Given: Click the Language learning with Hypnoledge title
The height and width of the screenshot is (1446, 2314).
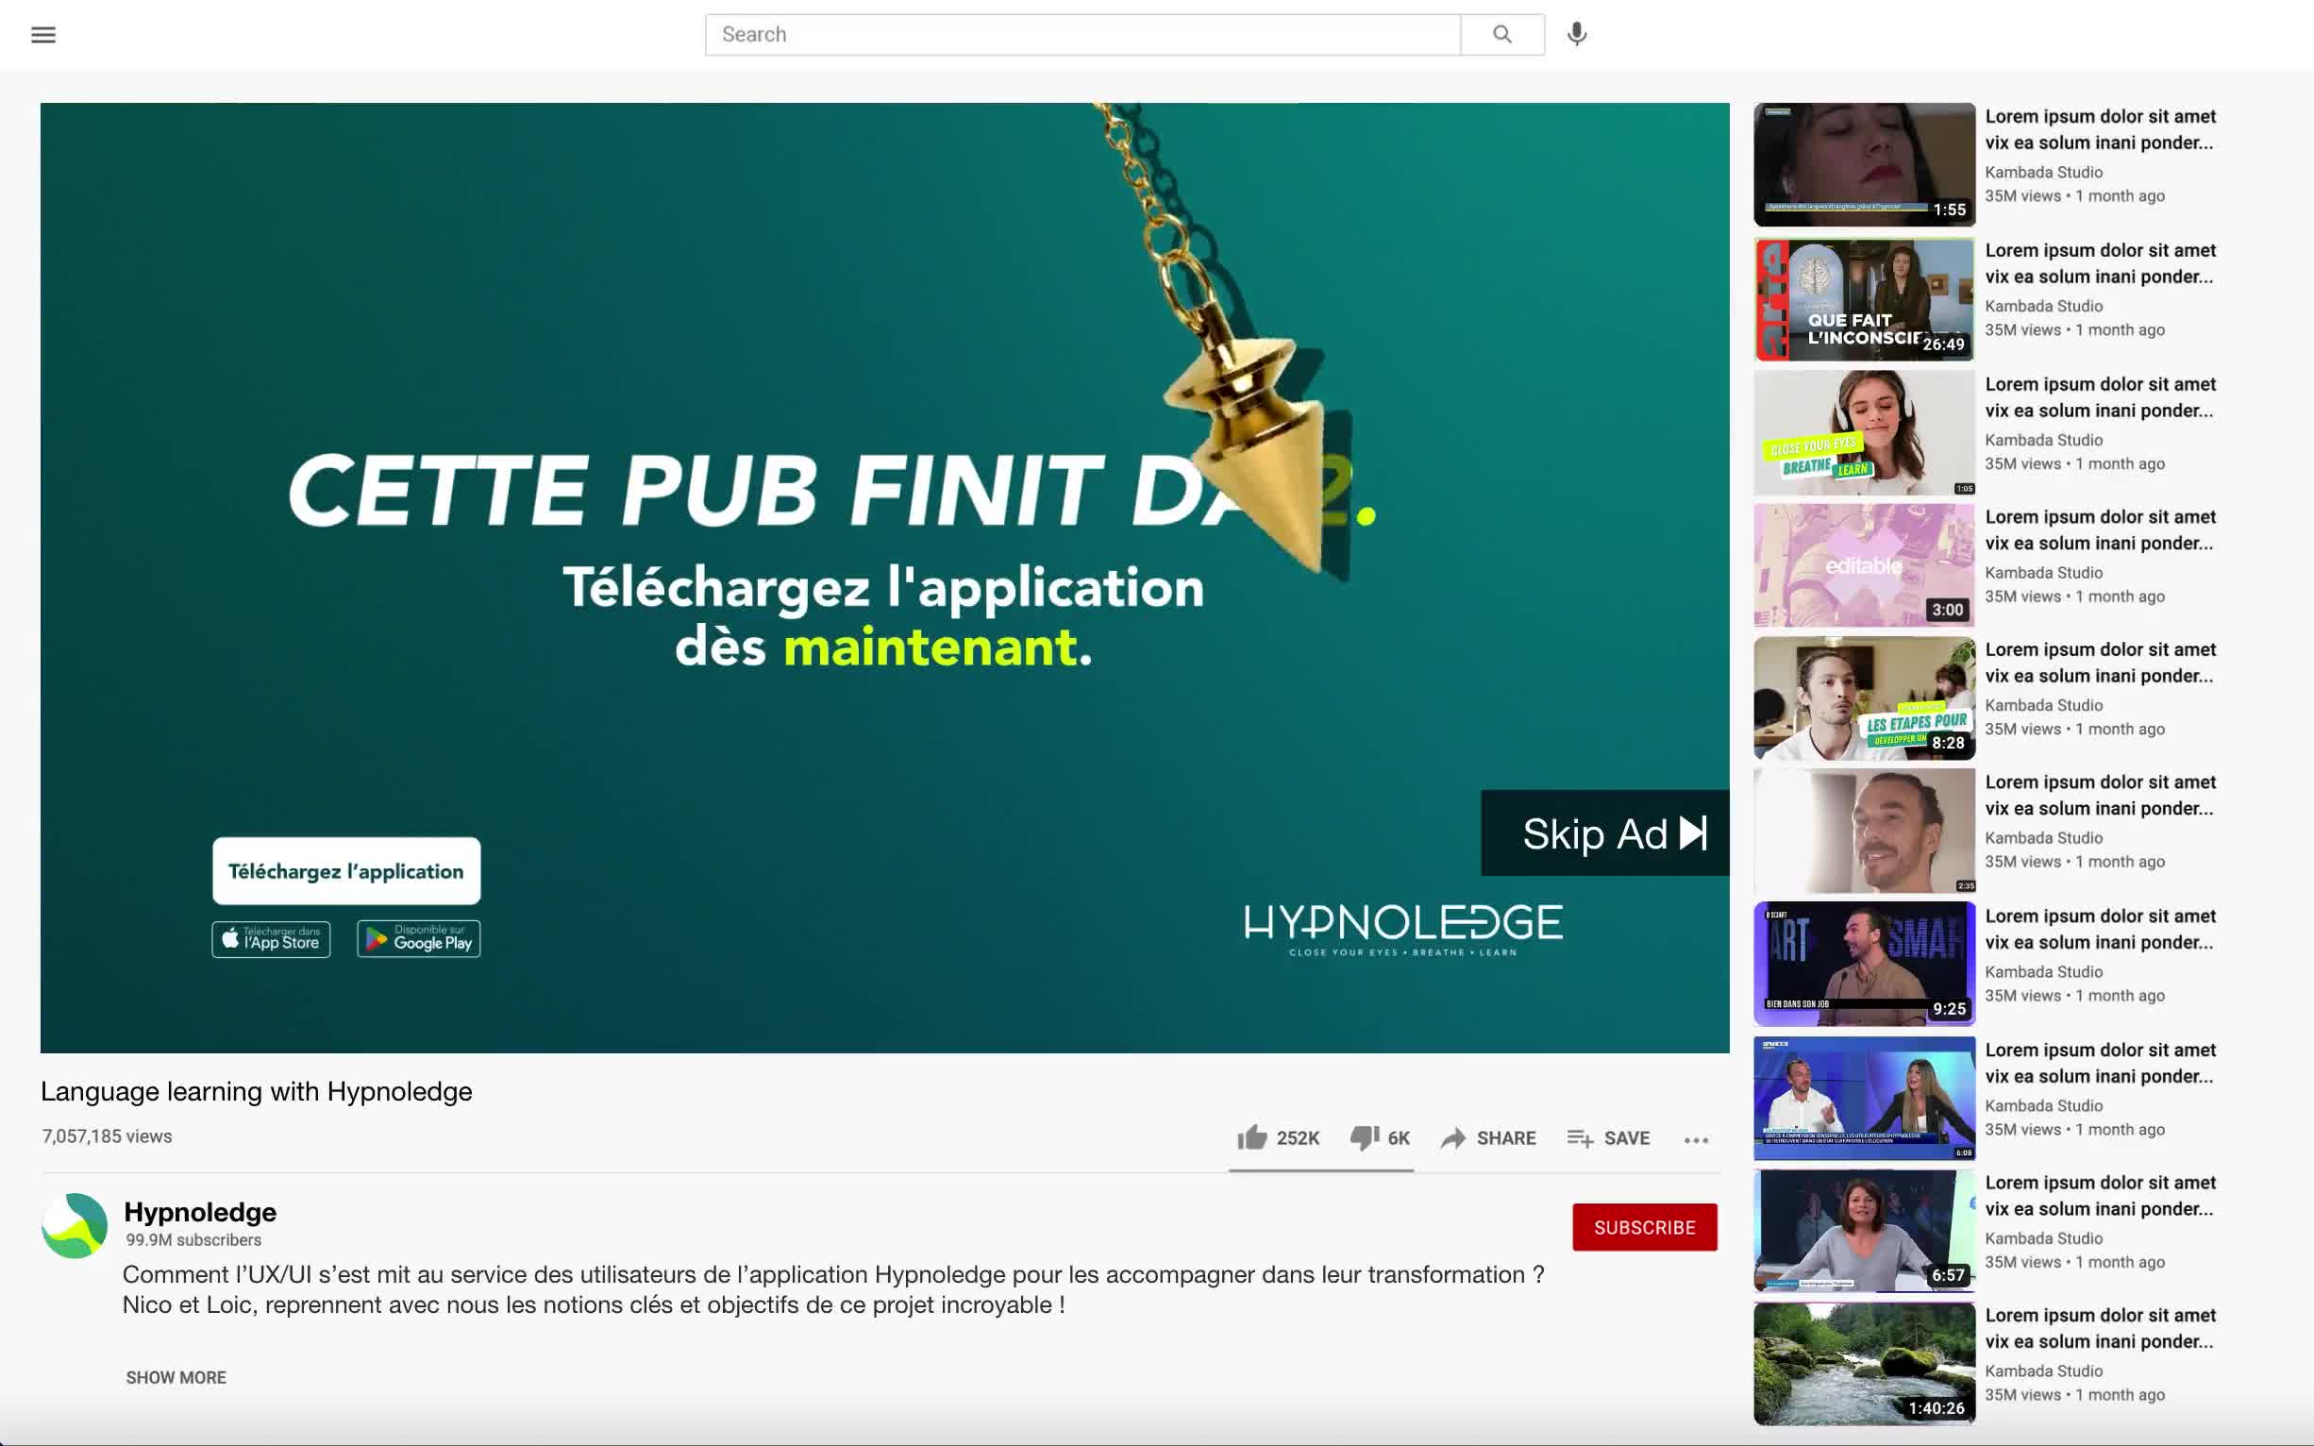Looking at the screenshot, I should click(257, 1091).
